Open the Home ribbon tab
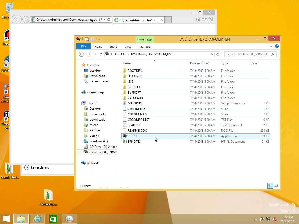The height and width of the screenshot is (224, 299). click(x=98, y=47)
